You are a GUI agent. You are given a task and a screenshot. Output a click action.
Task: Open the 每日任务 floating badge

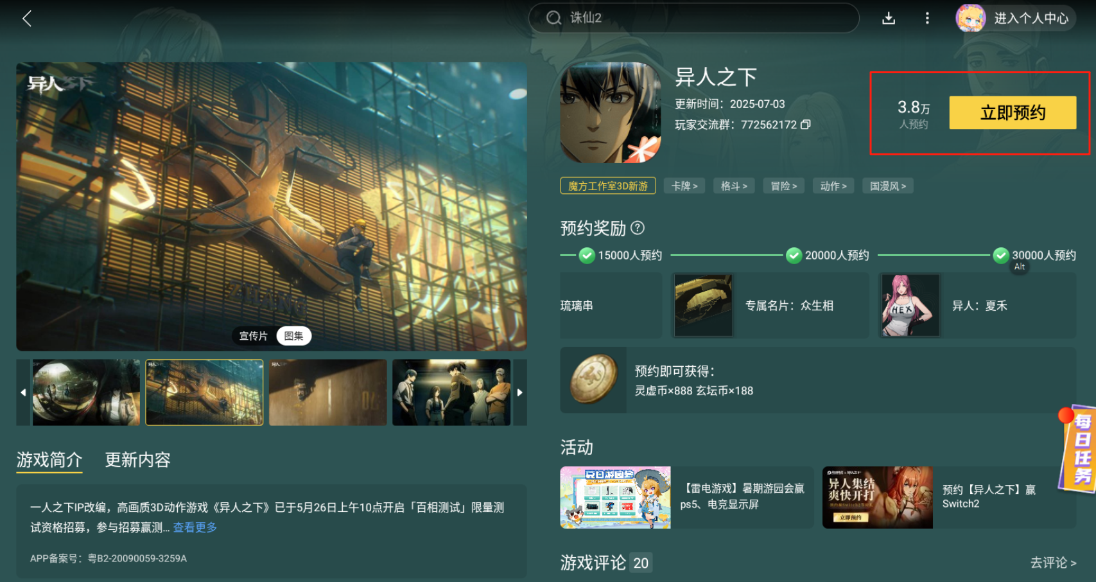(1079, 448)
